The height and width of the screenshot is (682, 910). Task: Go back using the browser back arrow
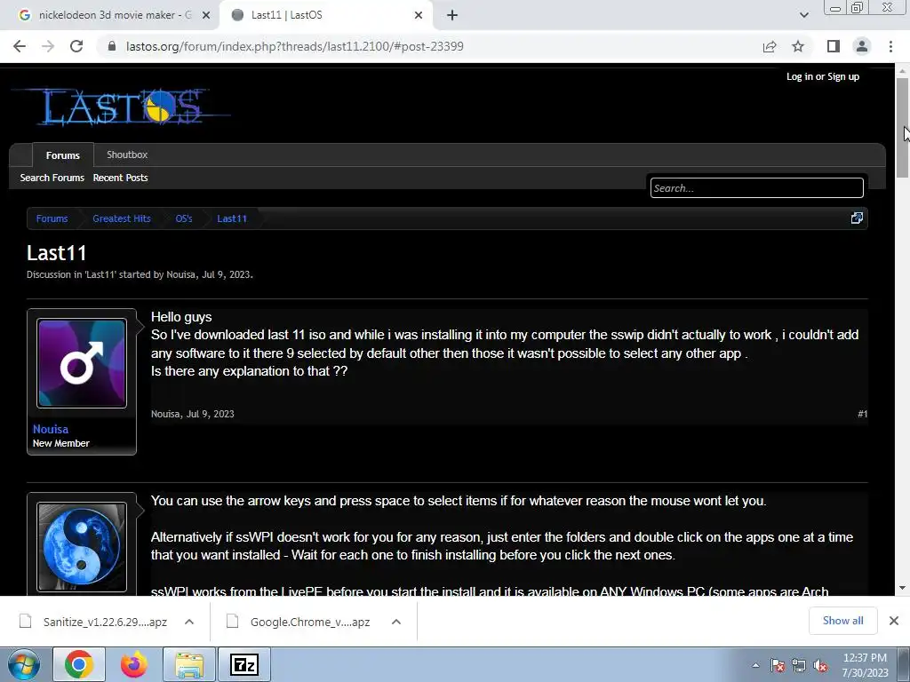pos(20,46)
